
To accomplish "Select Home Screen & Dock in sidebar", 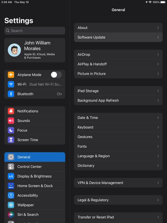I will 35,186.
